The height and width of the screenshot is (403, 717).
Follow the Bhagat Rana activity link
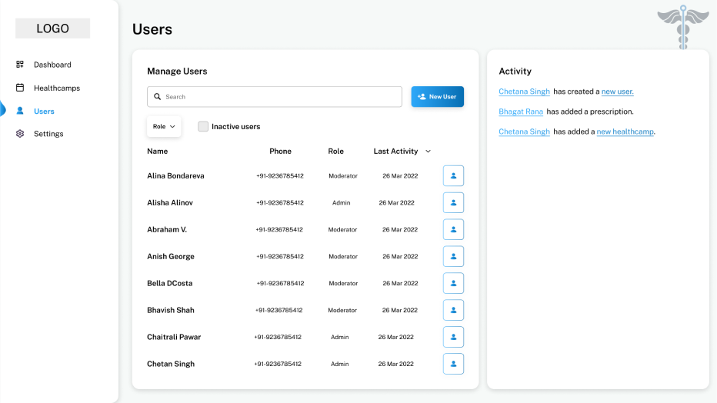(x=521, y=112)
